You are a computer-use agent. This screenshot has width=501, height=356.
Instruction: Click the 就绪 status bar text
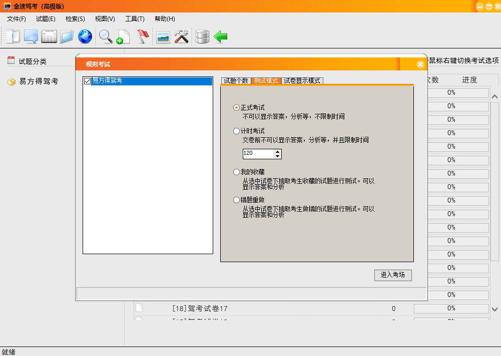tap(9, 352)
